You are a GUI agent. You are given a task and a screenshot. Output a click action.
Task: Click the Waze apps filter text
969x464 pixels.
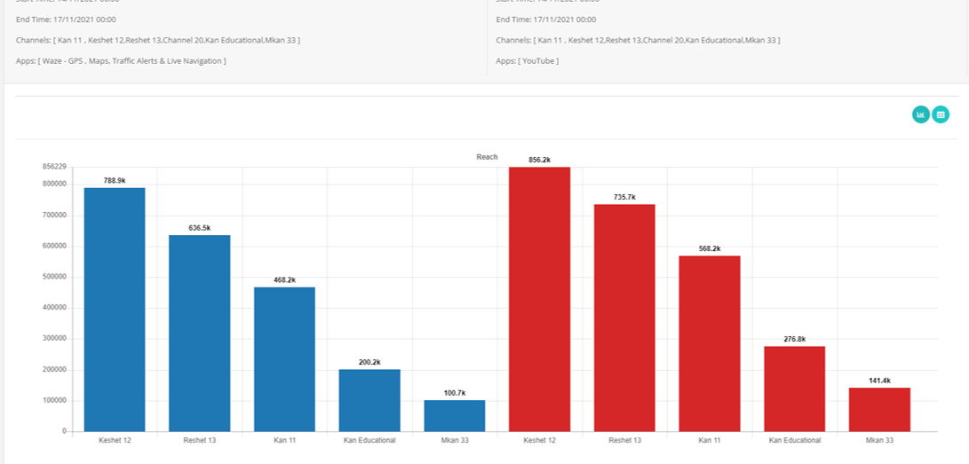tap(121, 60)
